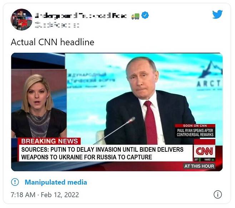Click the "ARCT" text on the backdrop
The image size is (235, 208).
[209, 83]
